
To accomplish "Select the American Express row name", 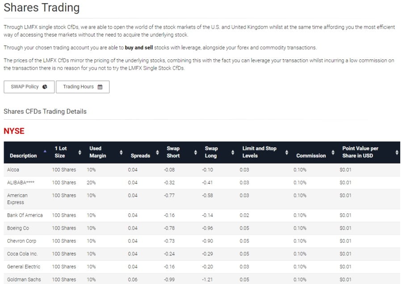I will 17,199.
